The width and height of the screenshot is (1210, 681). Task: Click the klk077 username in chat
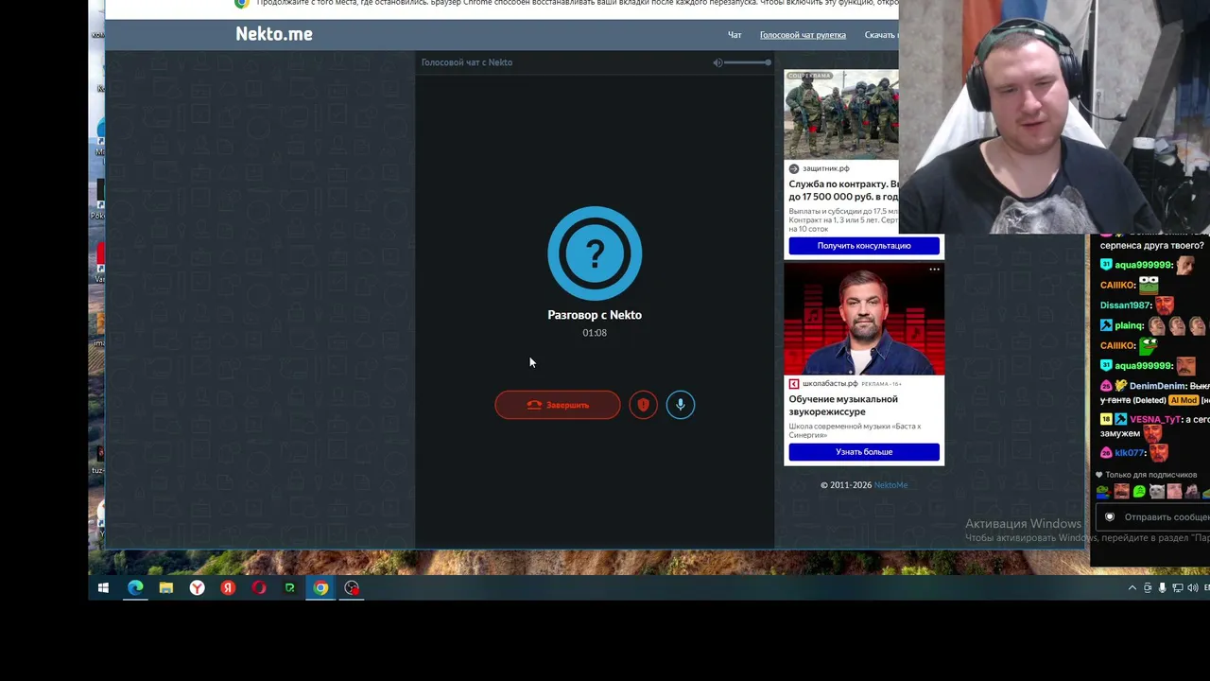pos(1130,453)
